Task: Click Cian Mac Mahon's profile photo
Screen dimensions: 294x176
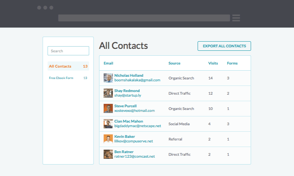Action: click(108, 124)
